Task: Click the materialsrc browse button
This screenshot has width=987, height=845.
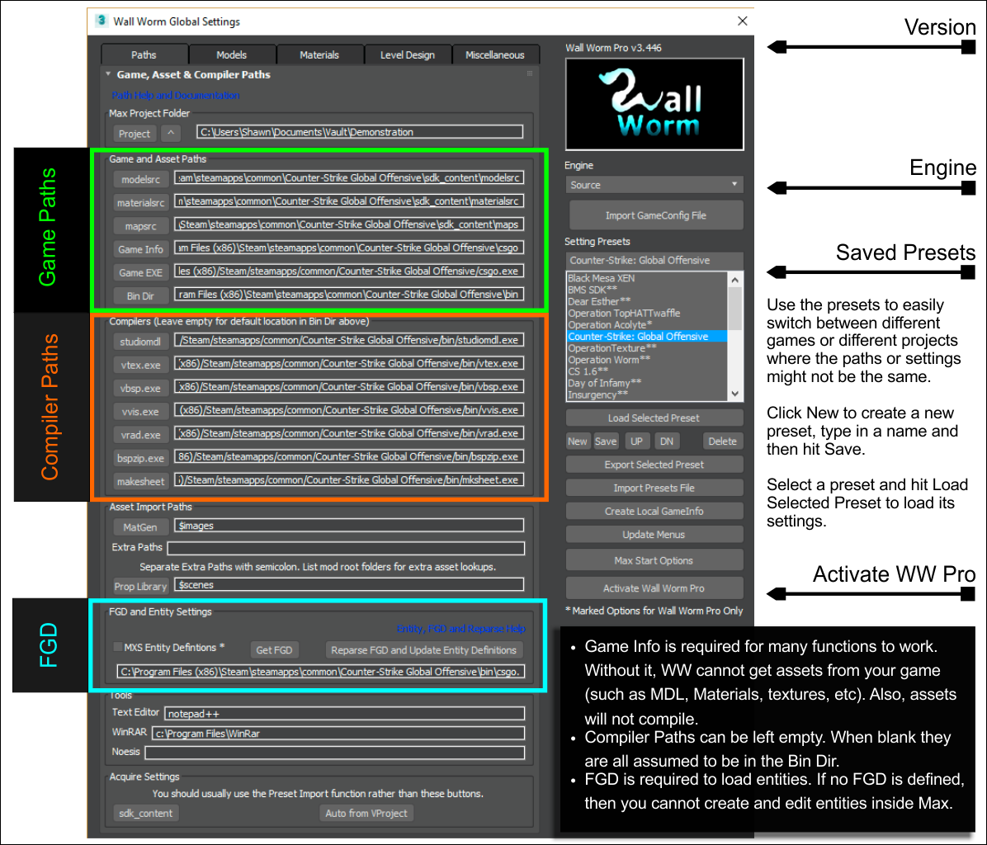Action: click(140, 203)
